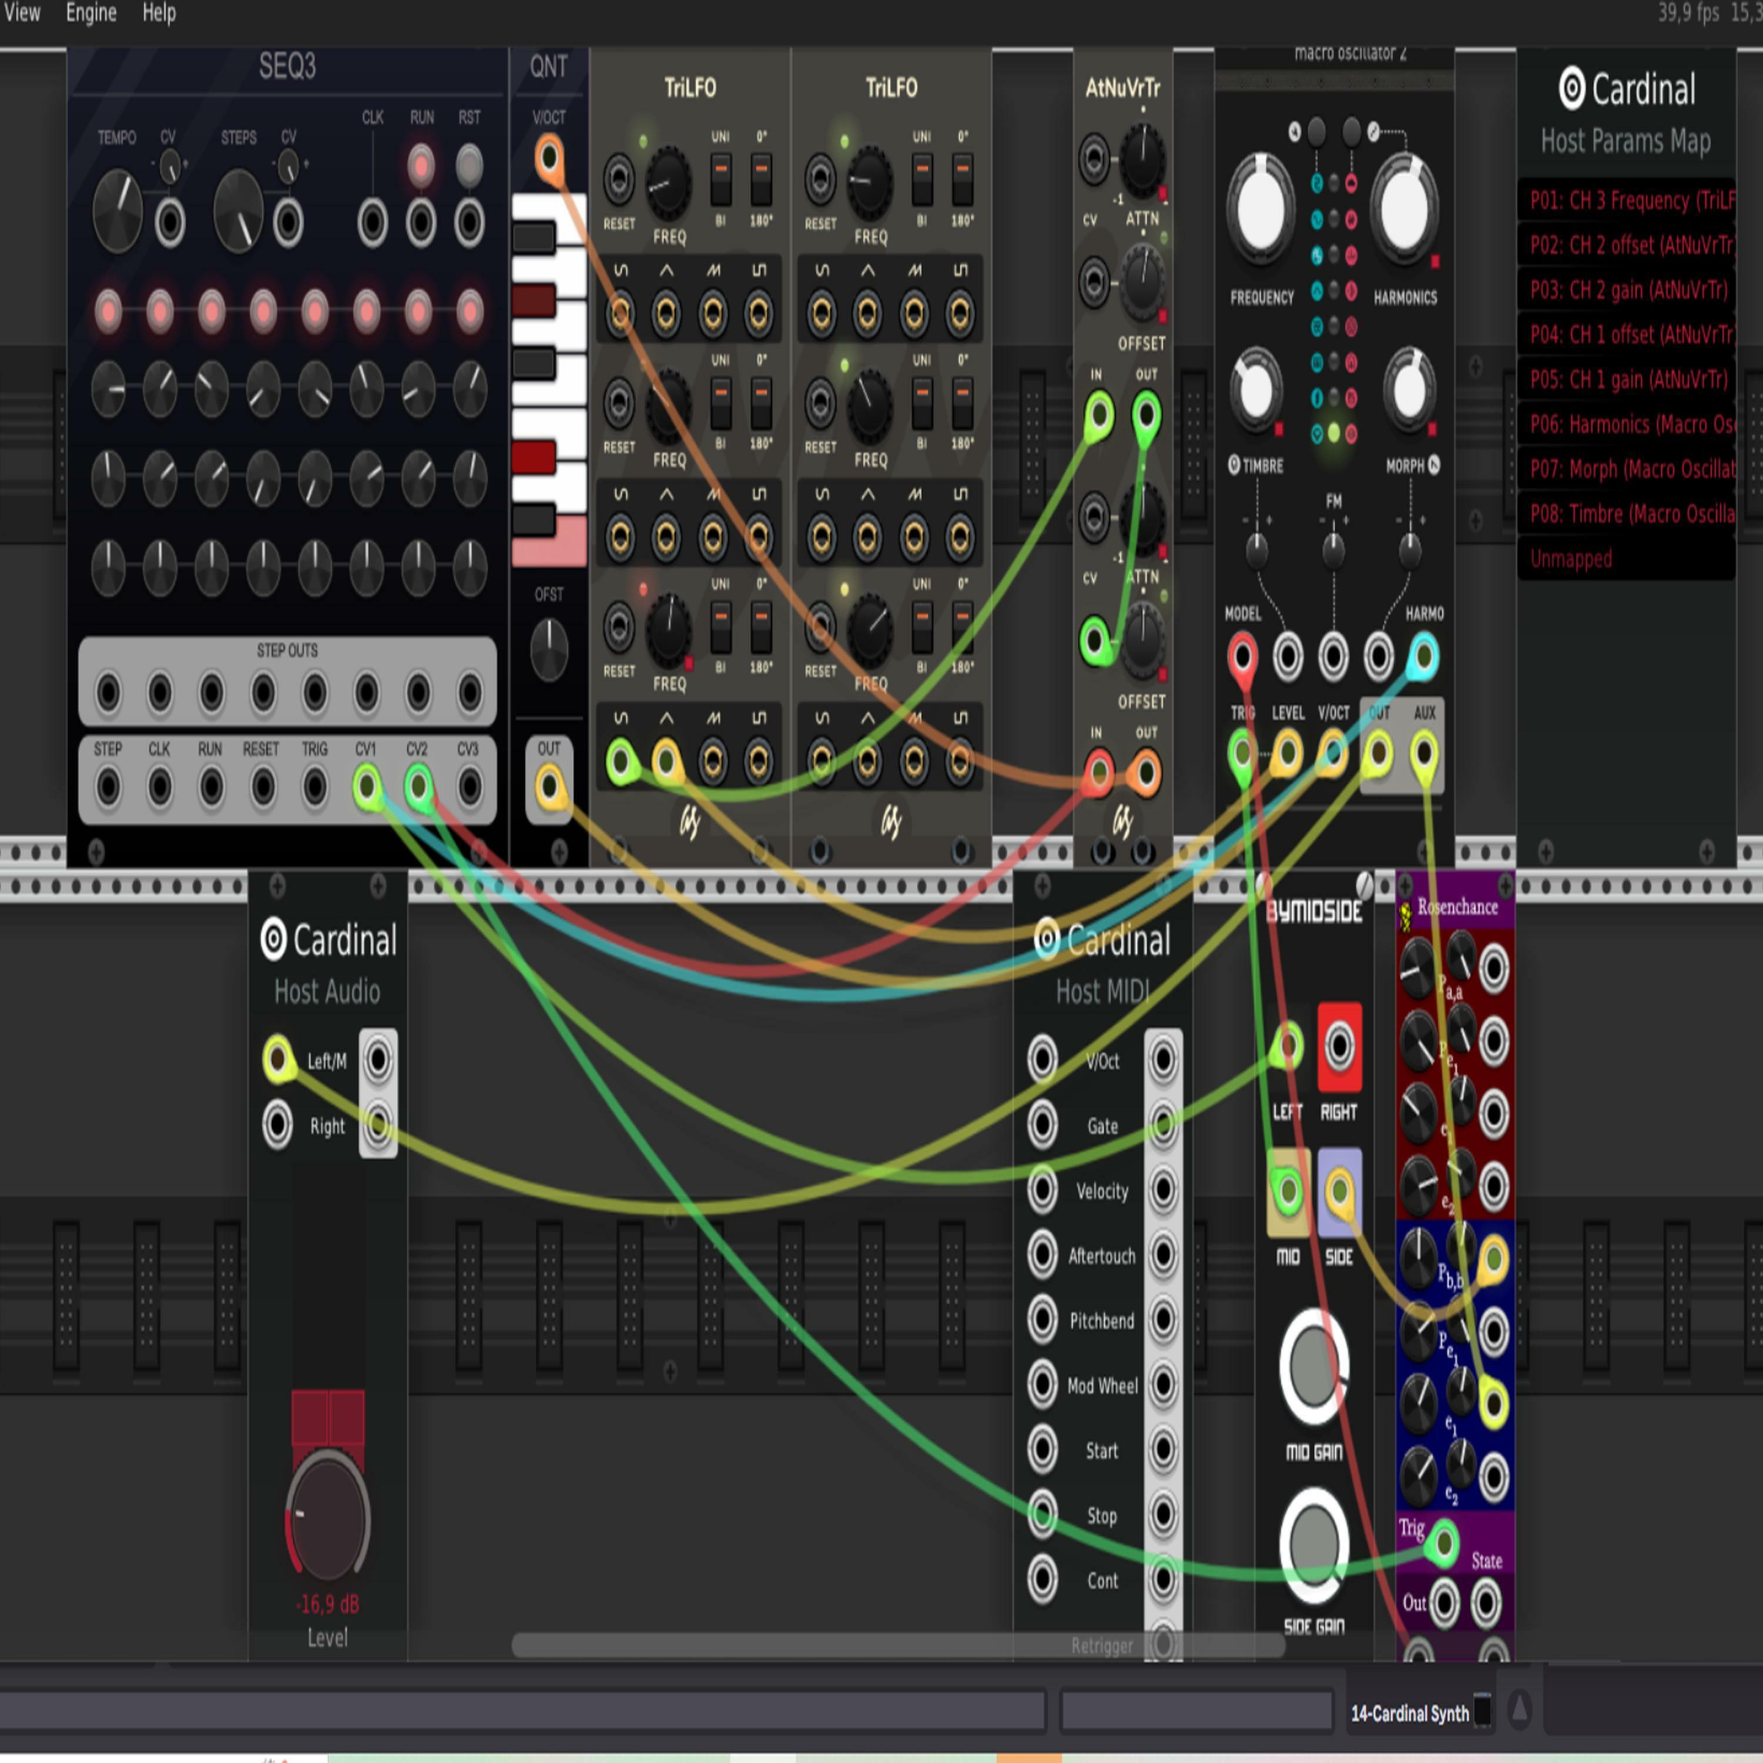1763x1763 pixels.
Task: Click the Macro Oscillator MODEL jack
Action: coord(1242,655)
